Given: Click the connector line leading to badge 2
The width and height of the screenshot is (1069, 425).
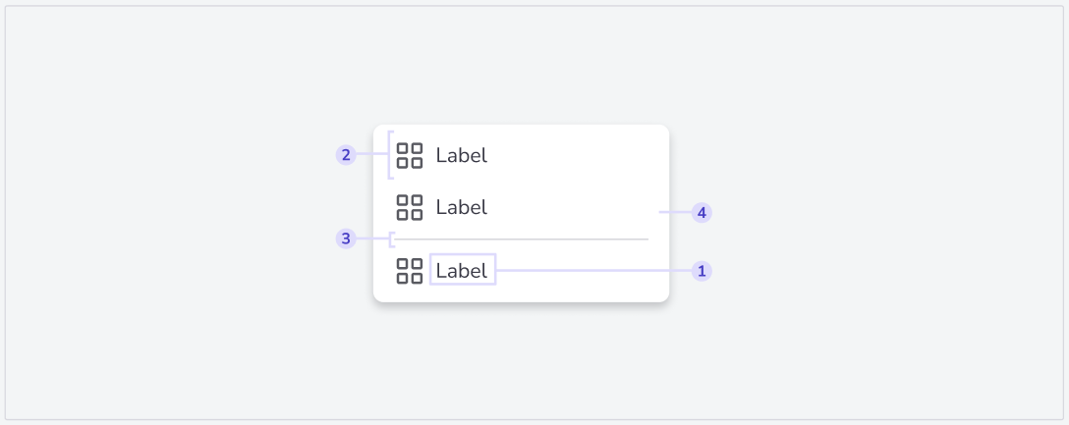Looking at the screenshot, I should 371,154.
